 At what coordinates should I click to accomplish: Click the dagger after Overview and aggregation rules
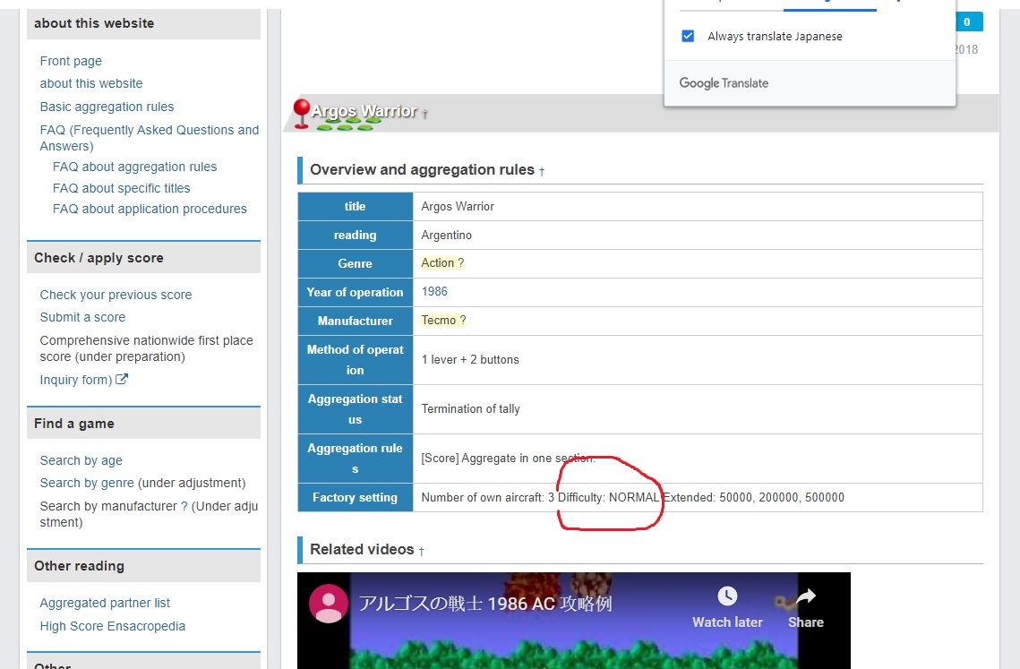point(542,171)
